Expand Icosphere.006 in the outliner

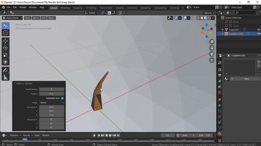pyautogui.click(x=223, y=34)
